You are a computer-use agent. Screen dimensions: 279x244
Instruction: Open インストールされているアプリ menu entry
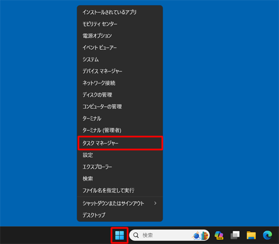pos(120,12)
